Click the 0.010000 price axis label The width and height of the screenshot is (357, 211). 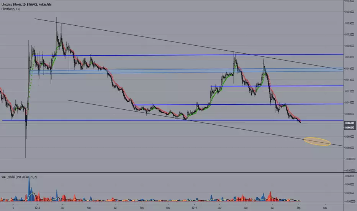(x=349, y=102)
